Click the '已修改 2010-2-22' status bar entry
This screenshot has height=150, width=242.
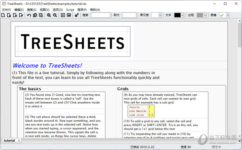point(142,147)
